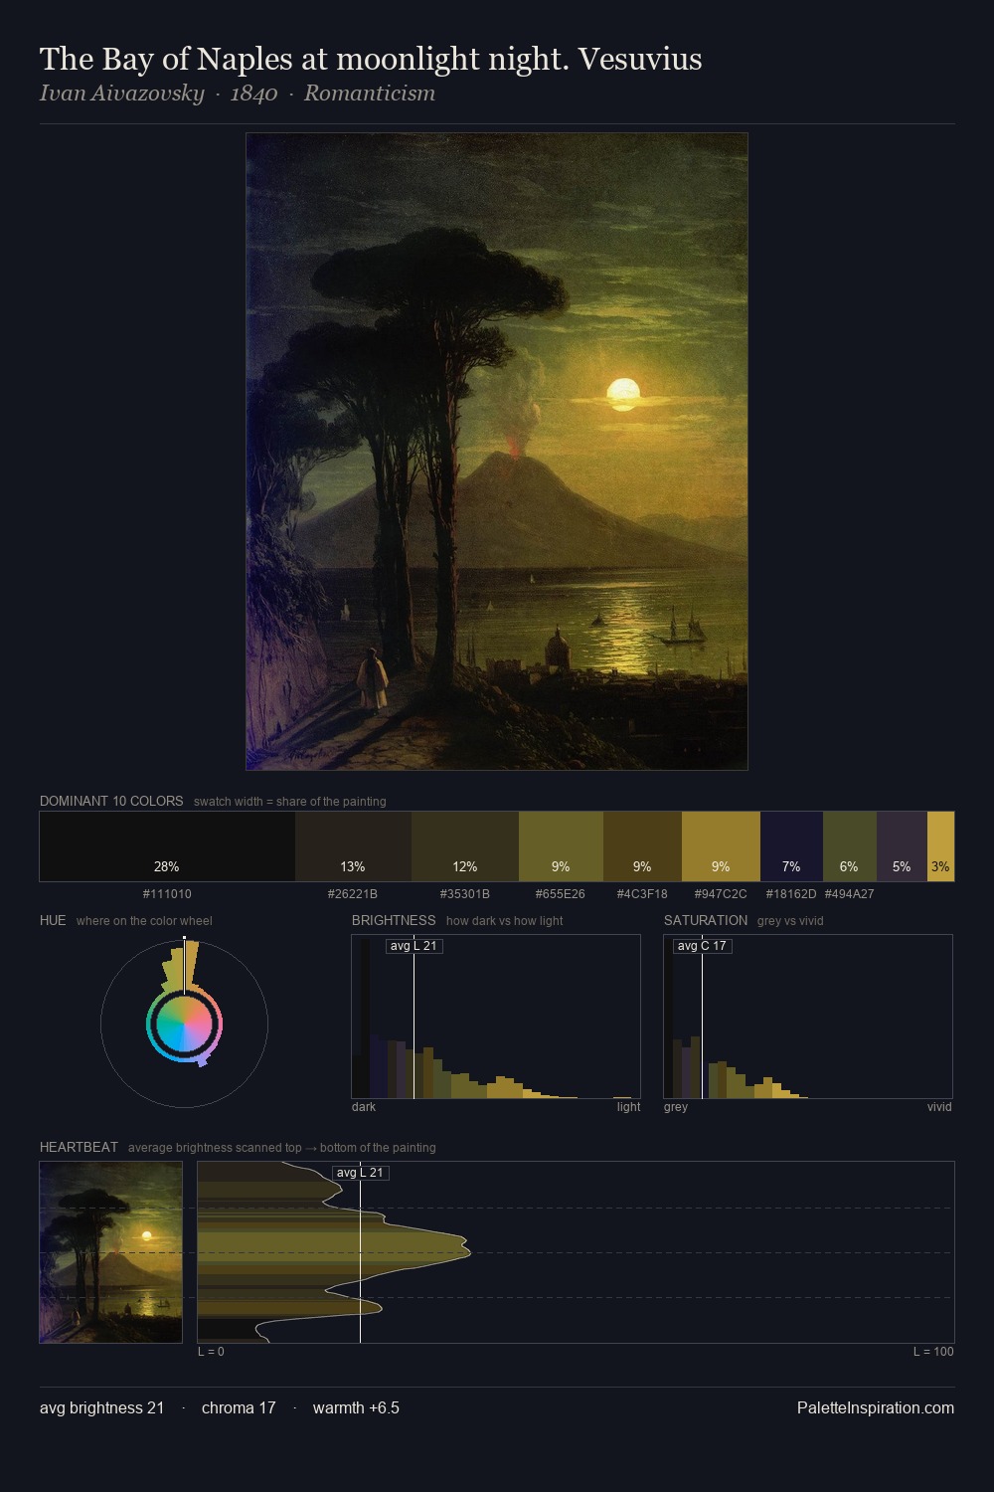
Task: Click the hex code '#18162D'
Action: pos(791,894)
